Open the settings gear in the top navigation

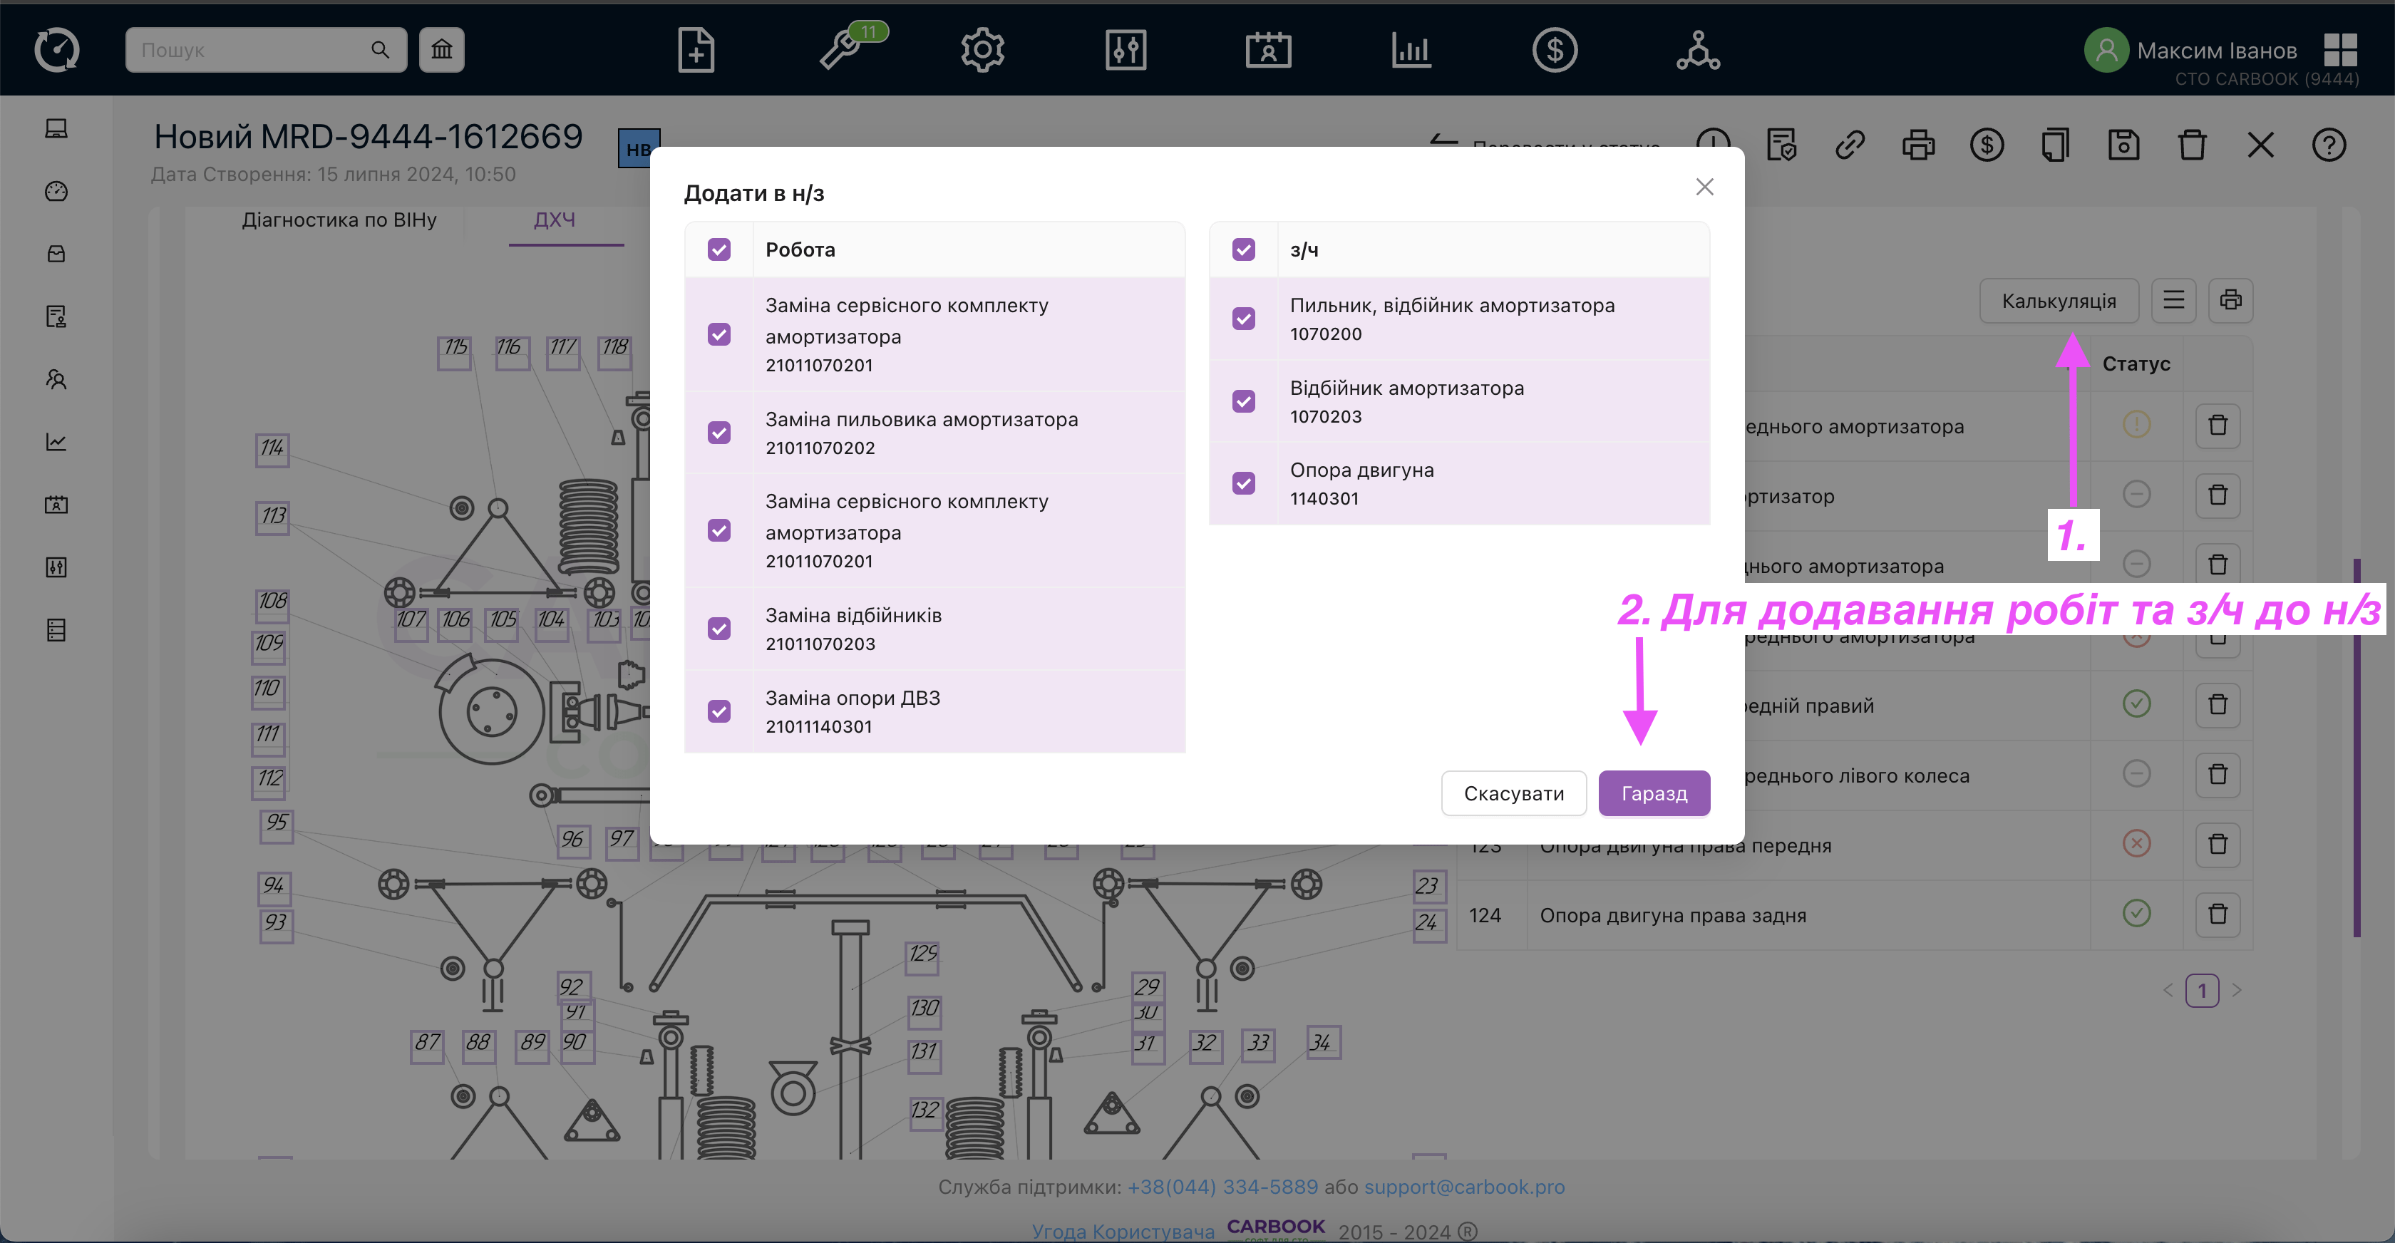coord(983,49)
